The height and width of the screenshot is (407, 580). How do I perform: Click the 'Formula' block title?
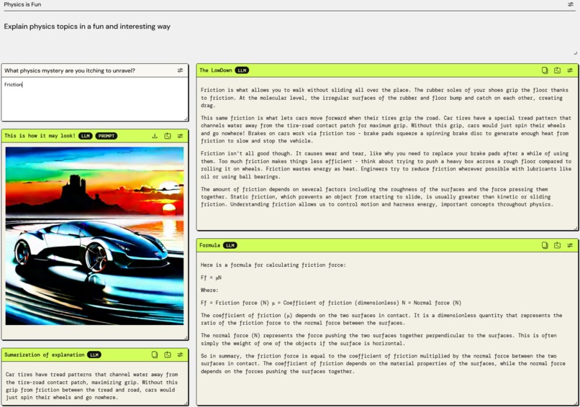(x=209, y=245)
